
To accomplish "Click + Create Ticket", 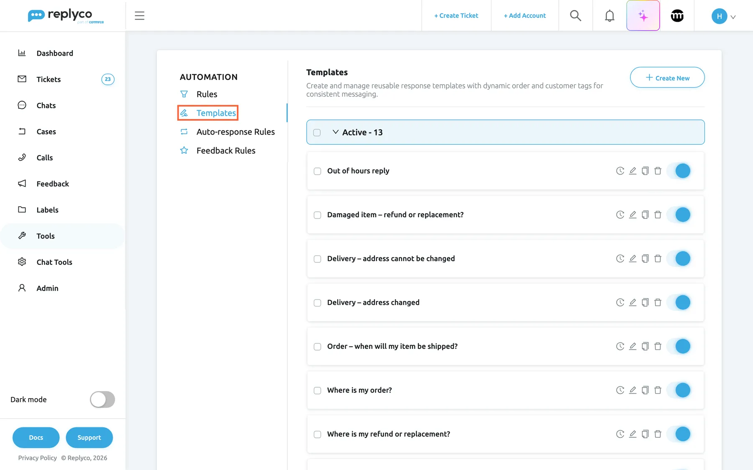I will click(456, 15).
